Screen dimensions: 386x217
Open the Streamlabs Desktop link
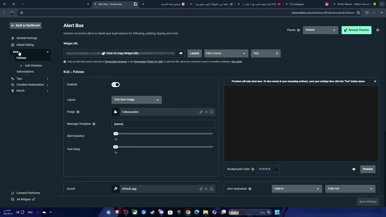[x=116, y=62]
